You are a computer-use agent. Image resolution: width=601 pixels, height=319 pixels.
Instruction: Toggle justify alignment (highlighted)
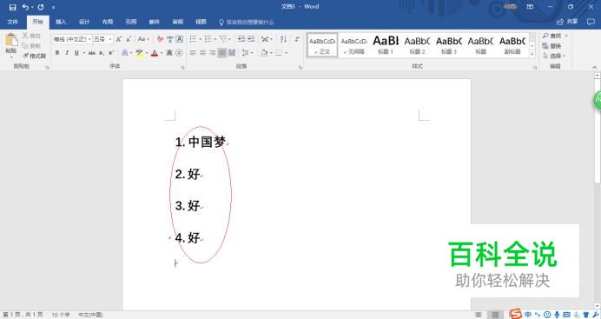(222, 53)
